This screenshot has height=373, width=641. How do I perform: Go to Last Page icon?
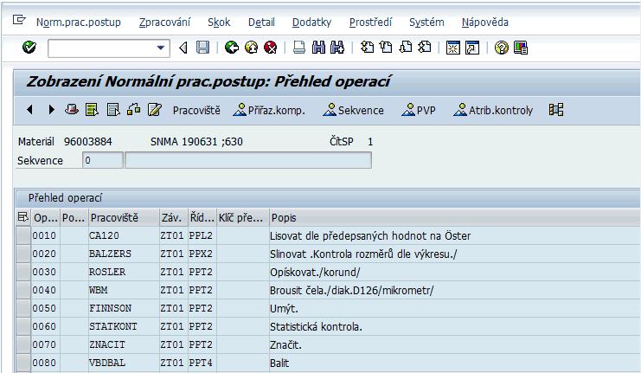click(x=425, y=48)
